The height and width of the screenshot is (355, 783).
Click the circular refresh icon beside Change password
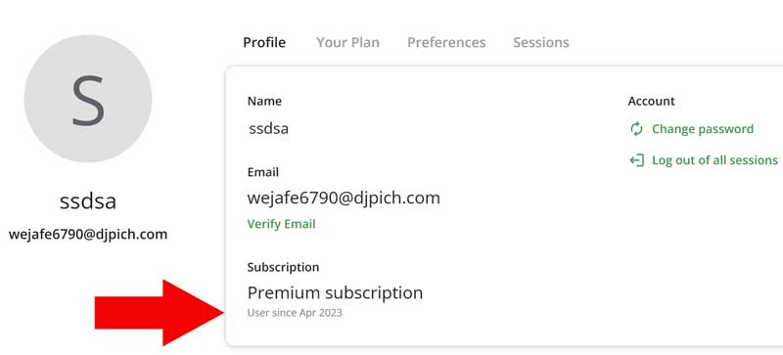(x=636, y=129)
